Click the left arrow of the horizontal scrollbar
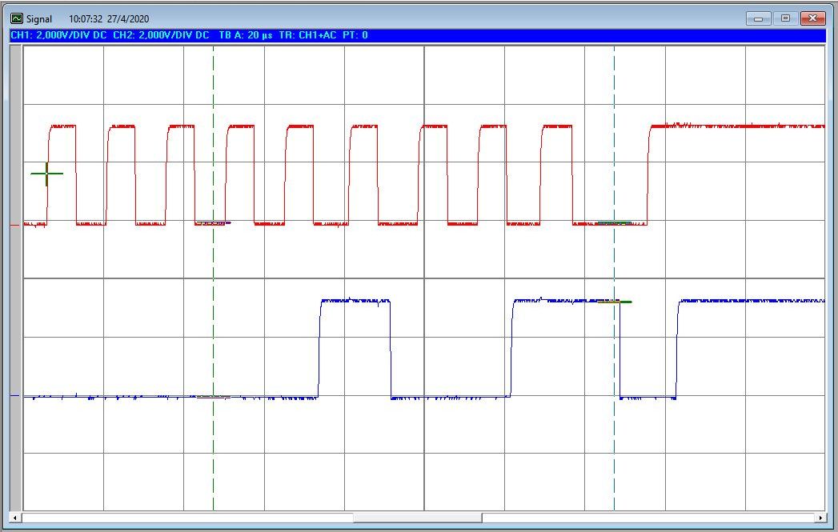This screenshot has height=532, width=838. [x=15, y=518]
